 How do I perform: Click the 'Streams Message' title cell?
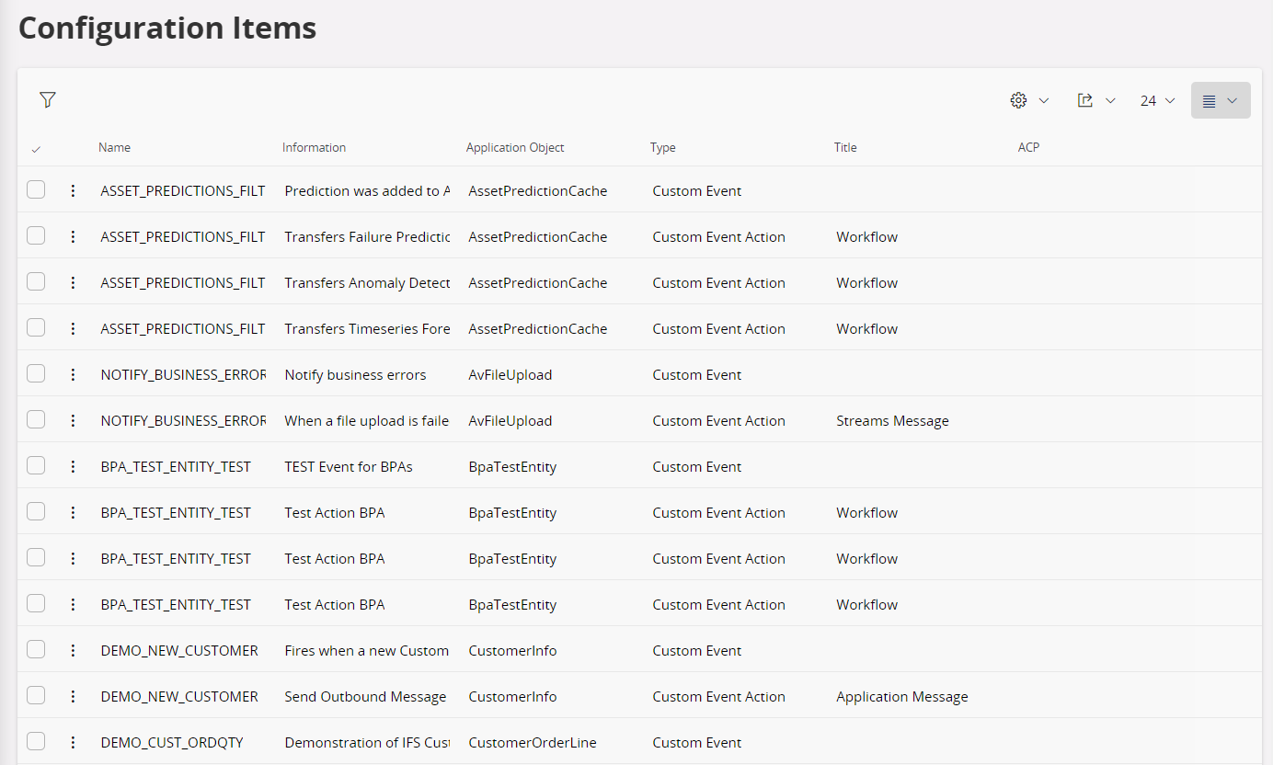tap(892, 421)
